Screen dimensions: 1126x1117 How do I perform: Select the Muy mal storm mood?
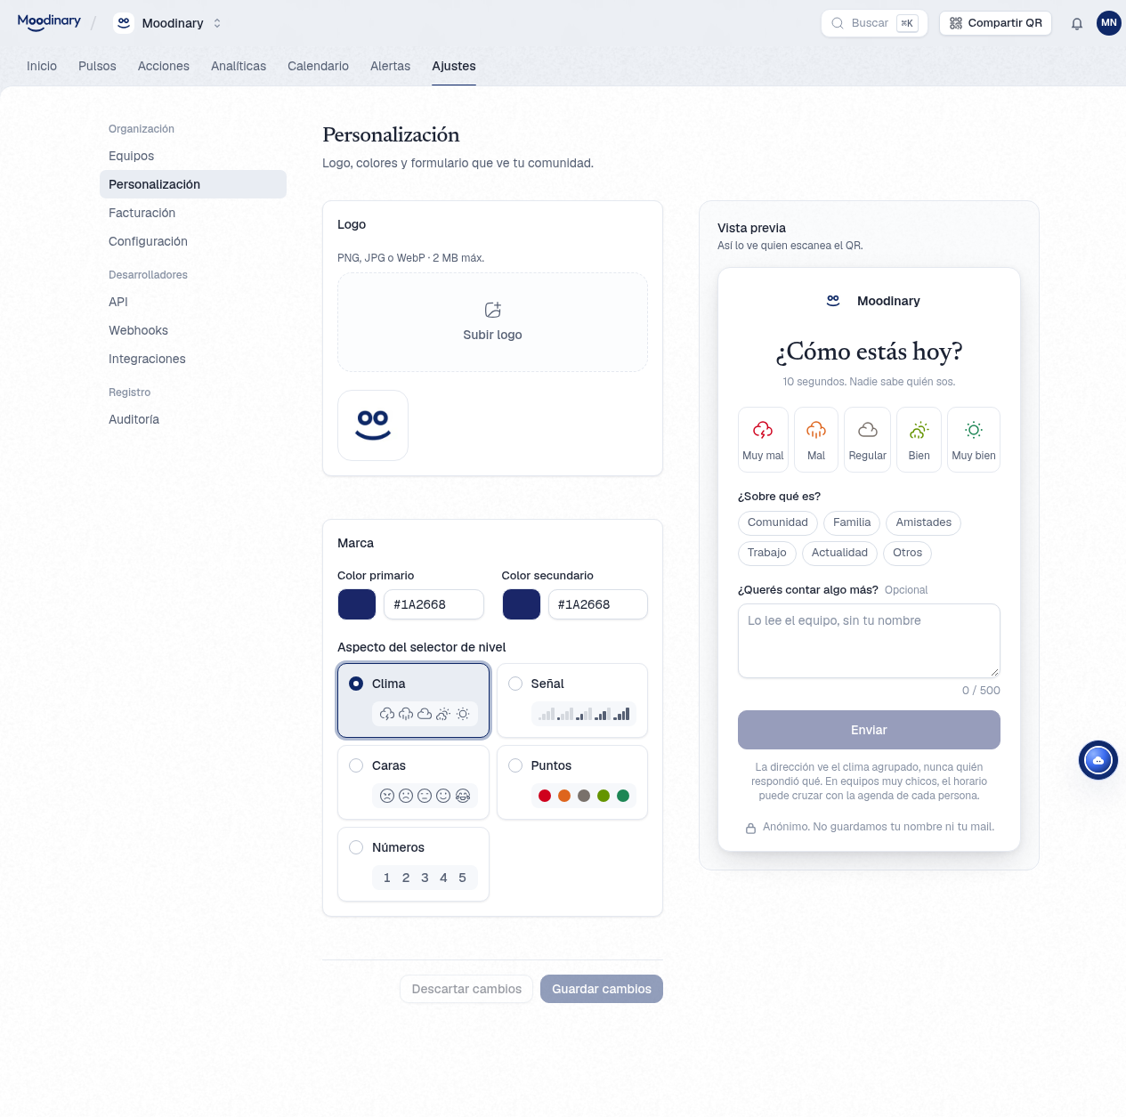pyautogui.click(x=763, y=440)
